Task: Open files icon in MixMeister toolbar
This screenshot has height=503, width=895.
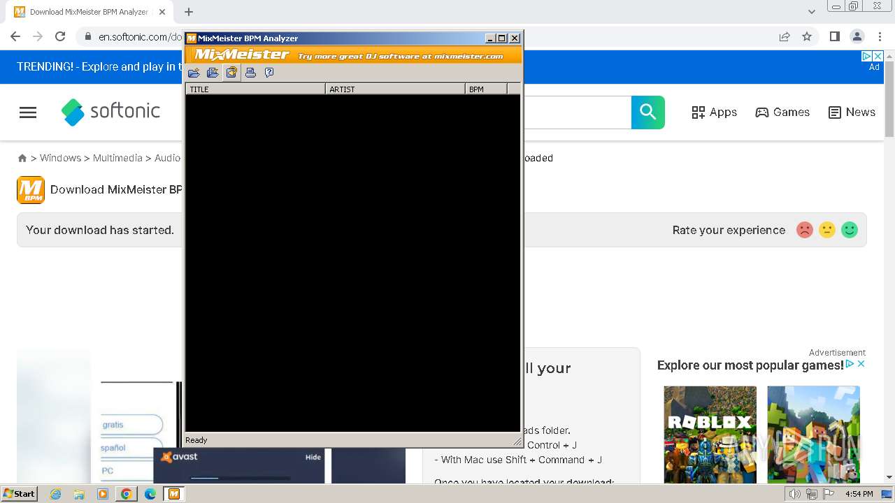Action: point(194,73)
